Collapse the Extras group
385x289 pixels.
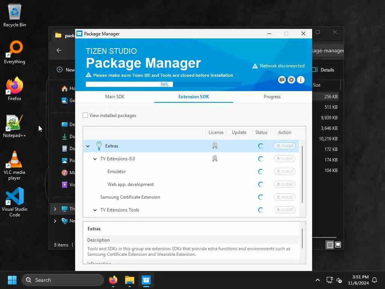pyautogui.click(x=88, y=146)
